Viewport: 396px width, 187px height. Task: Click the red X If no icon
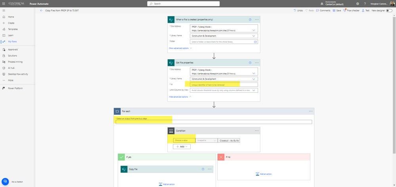point(221,157)
